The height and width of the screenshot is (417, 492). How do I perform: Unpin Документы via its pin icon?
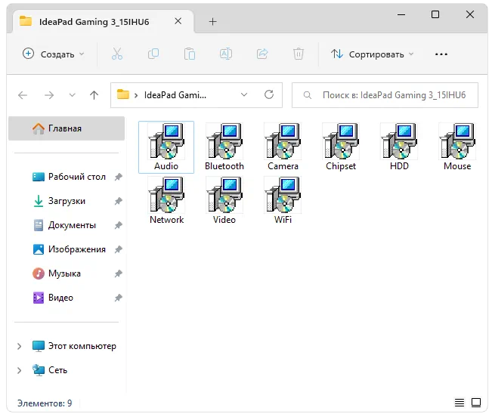pos(119,225)
